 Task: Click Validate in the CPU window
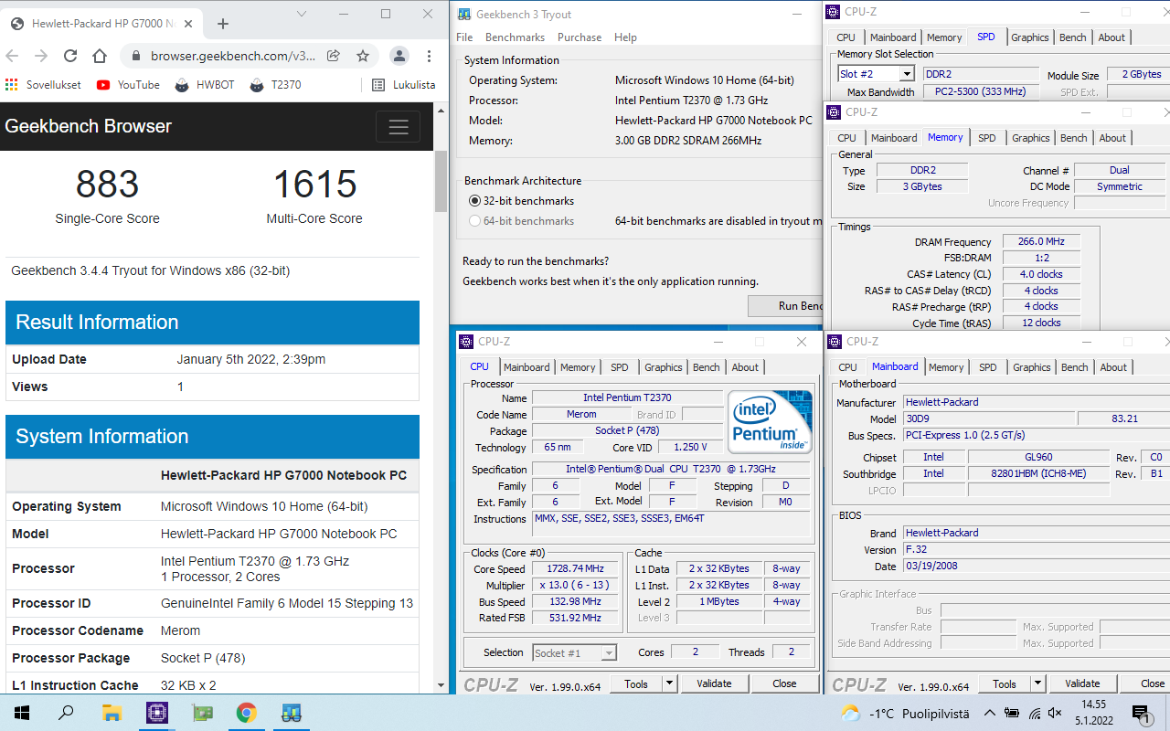pyautogui.click(x=714, y=683)
